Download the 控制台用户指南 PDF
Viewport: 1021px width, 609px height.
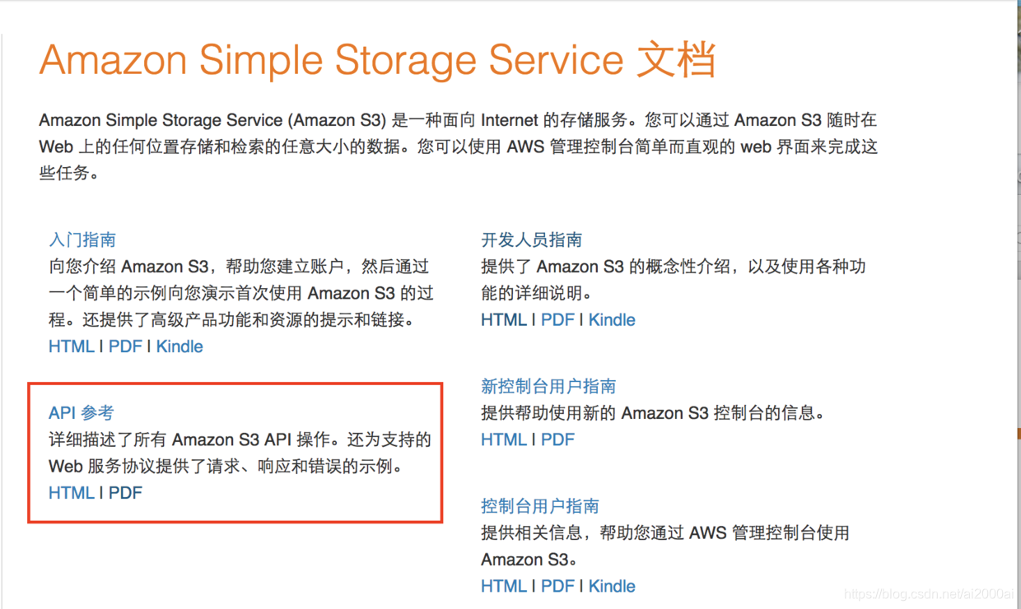(x=557, y=585)
